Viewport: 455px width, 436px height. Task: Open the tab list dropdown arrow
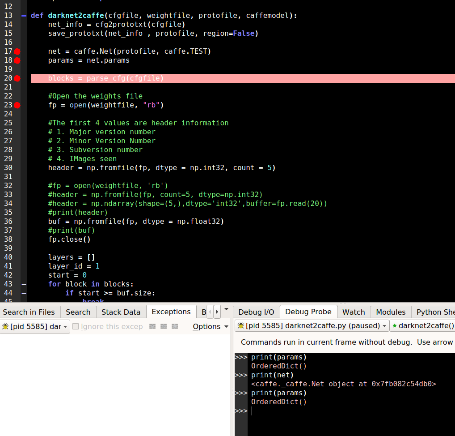tap(226, 309)
